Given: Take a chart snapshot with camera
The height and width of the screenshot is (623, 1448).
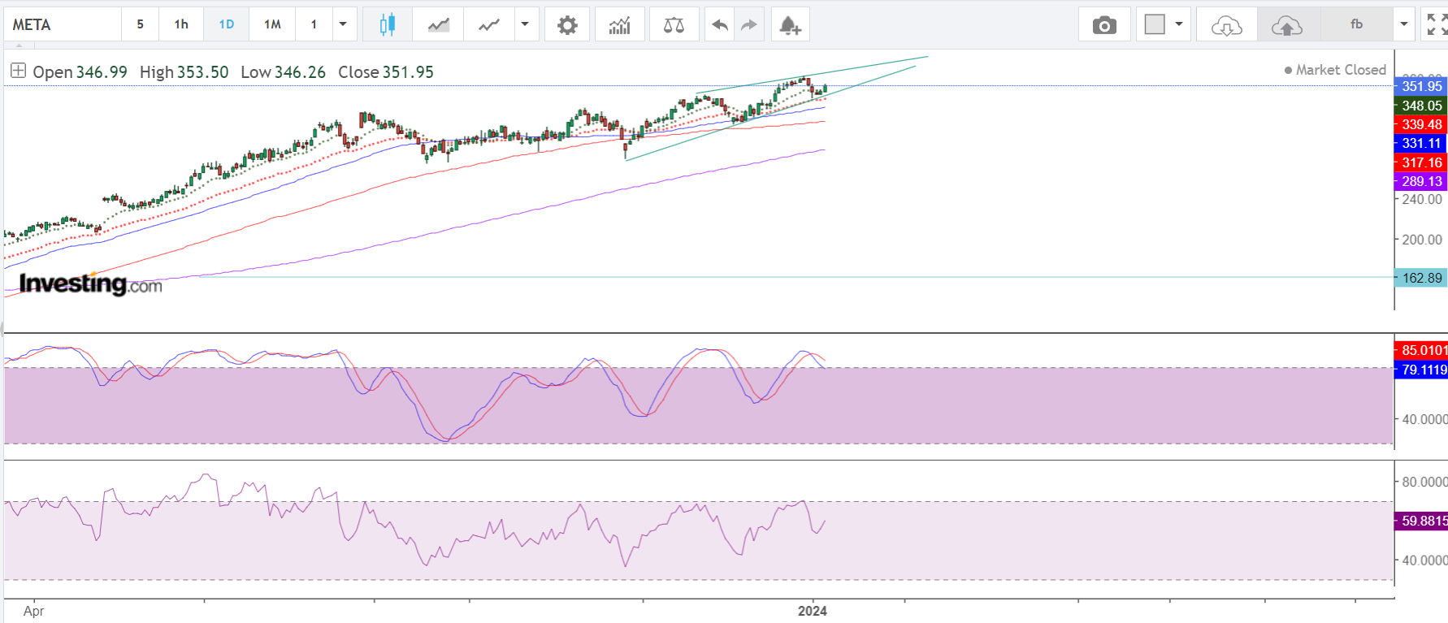Looking at the screenshot, I should coord(1104,24).
